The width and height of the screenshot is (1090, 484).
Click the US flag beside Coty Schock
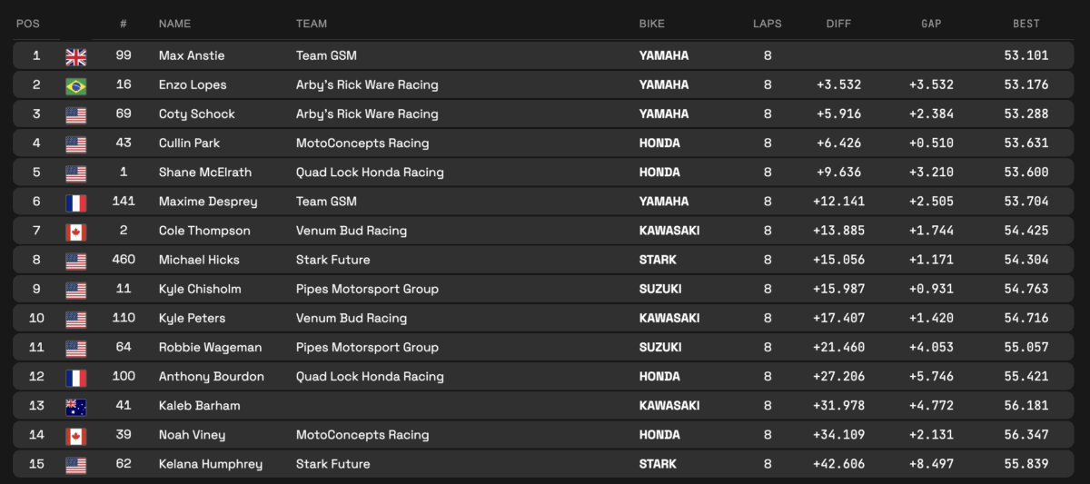[x=76, y=114]
